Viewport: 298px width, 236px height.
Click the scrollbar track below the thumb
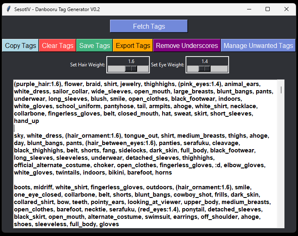click(x=281, y=164)
